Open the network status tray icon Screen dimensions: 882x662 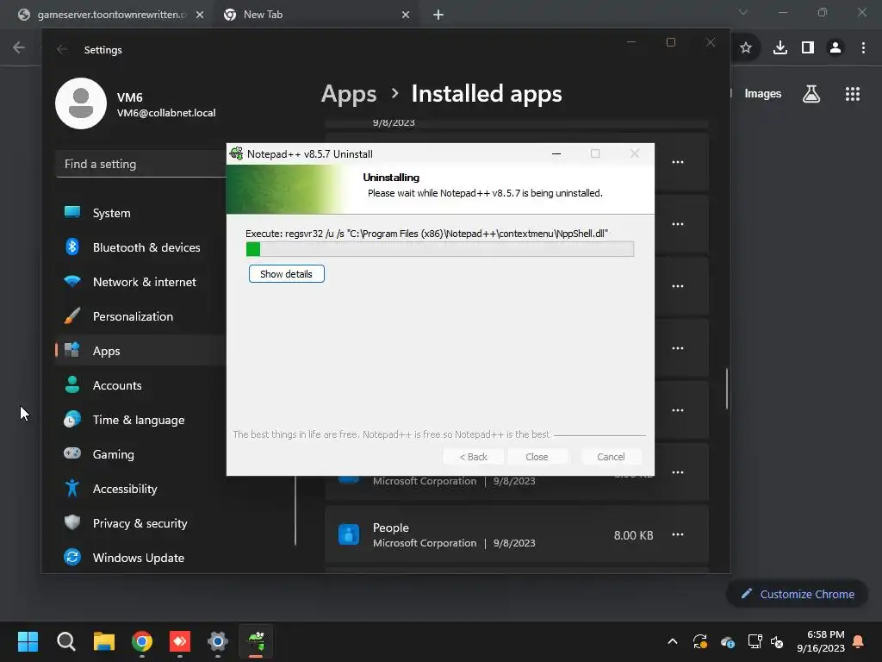click(x=755, y=641)
